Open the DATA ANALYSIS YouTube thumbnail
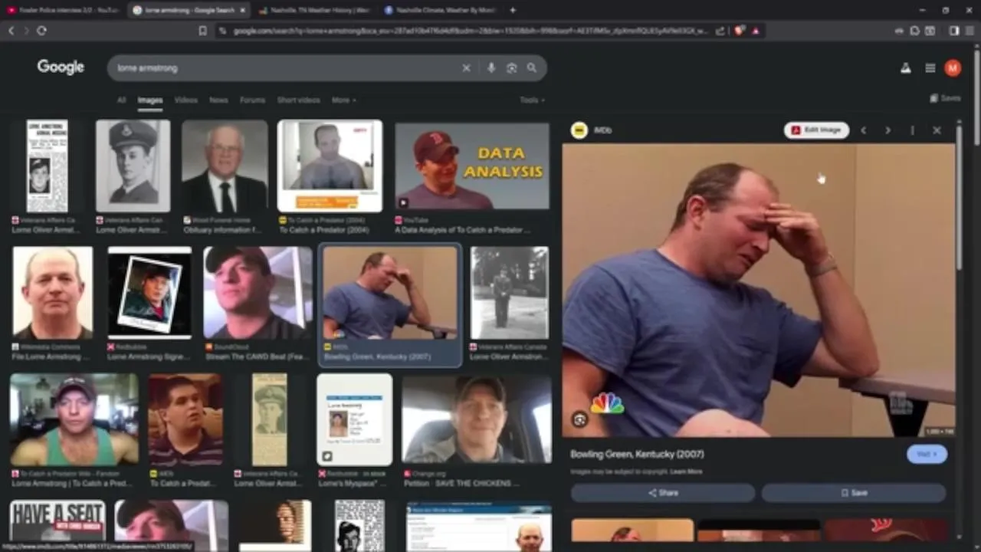Image resolution: width=981 pixels, height=552 pixels. (x=472, y=165)
